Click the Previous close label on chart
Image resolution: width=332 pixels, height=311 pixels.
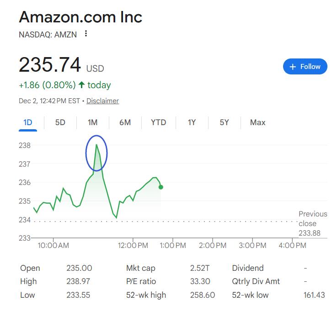click(313, 218)
